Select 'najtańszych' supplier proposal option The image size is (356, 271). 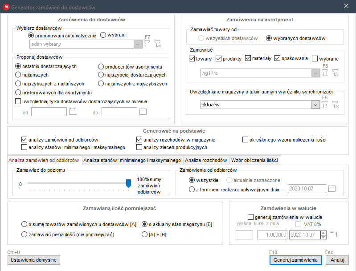tap(18, 75)
